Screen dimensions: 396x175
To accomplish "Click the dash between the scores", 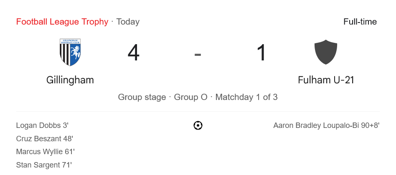I will [198, 54].
